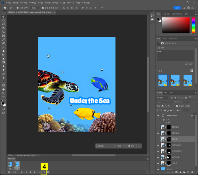Switch to the 채널 tab
This screenshot has height=175, width=198.
tap(166, 92)
